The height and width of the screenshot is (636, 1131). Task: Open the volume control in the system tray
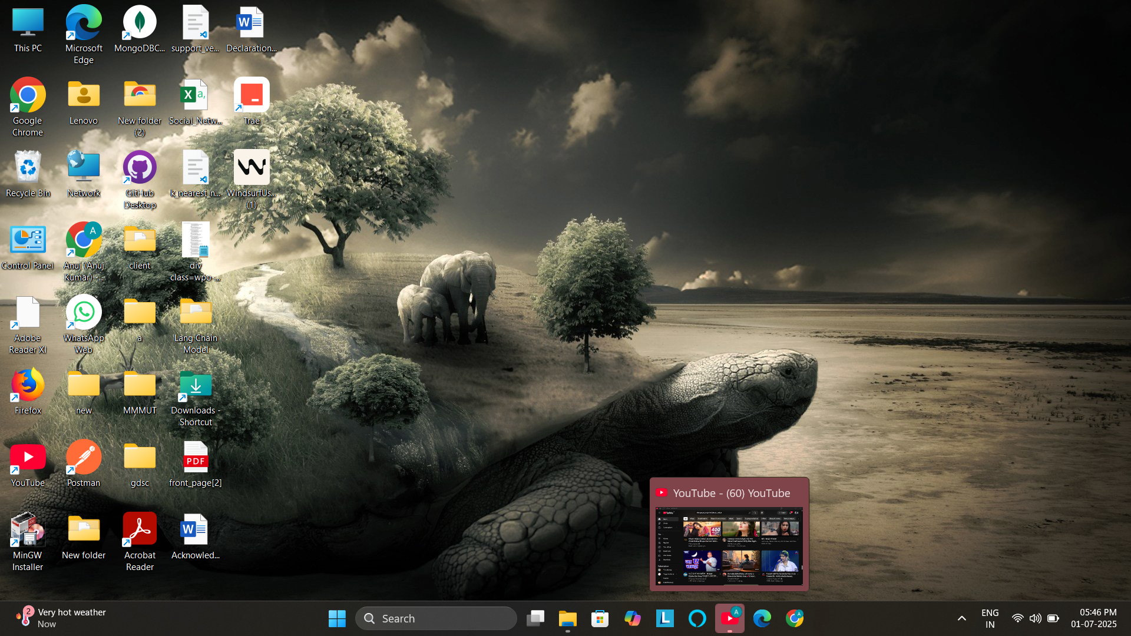point(1035,618)
